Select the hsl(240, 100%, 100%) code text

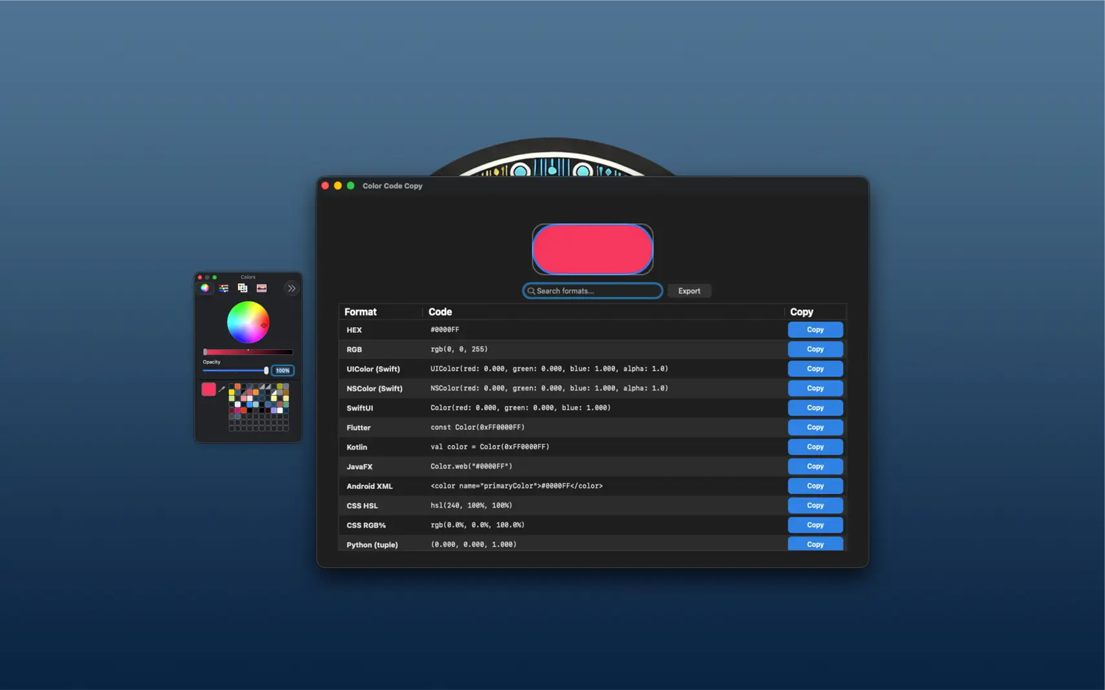471,506
